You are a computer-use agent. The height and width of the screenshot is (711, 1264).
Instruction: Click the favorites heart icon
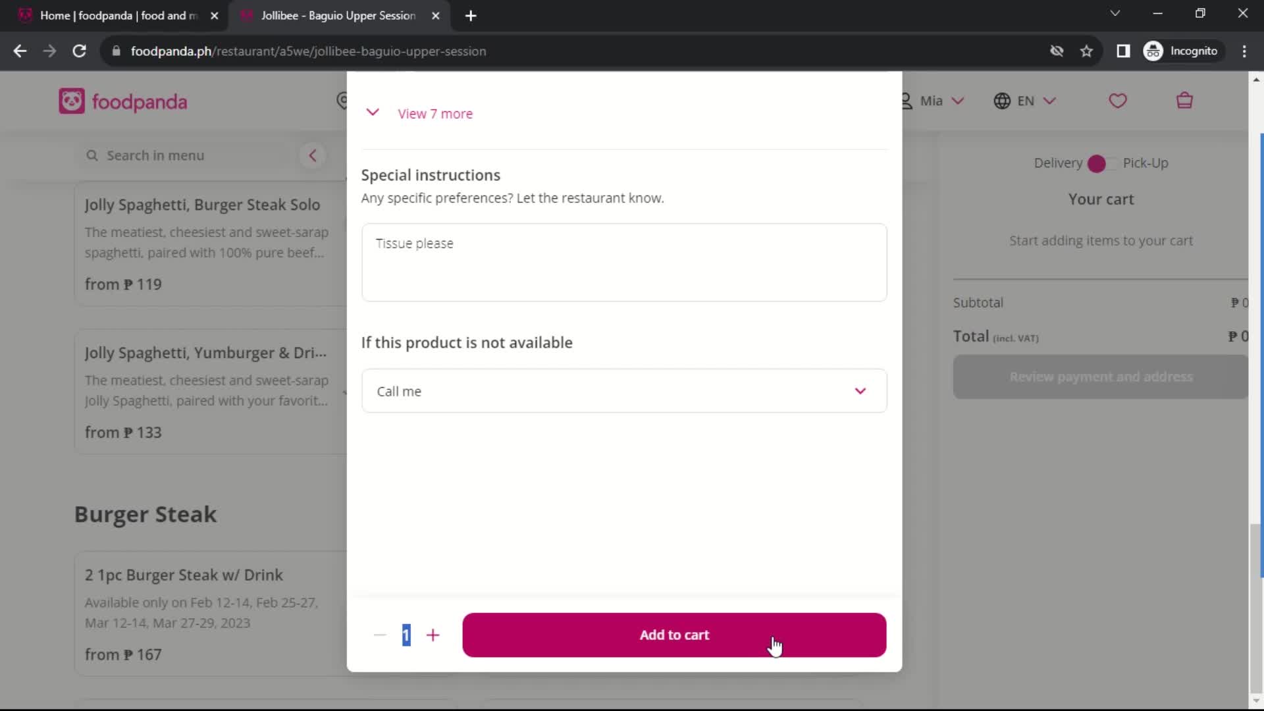(x=1119, y=101)
